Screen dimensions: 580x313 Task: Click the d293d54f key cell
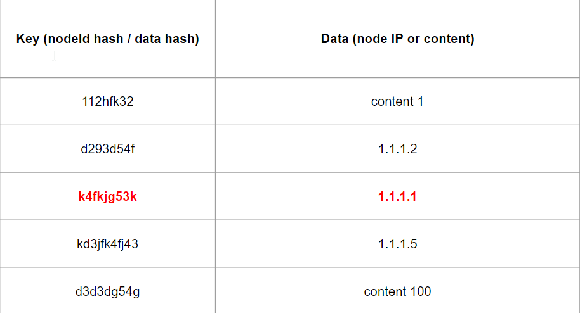coord(108,149)
